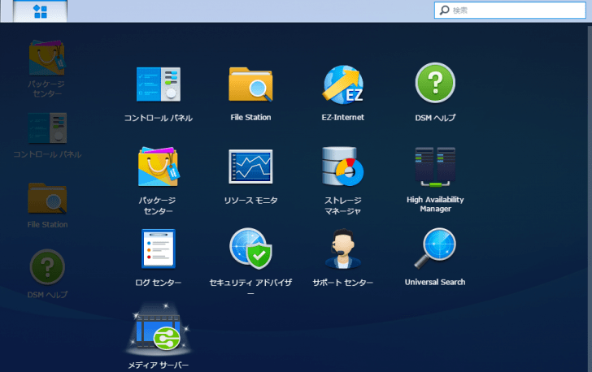The width and height of the screenshot is (592, 372).
Task: Open File Station in main menu grid
Action: [x=250, y=84]
